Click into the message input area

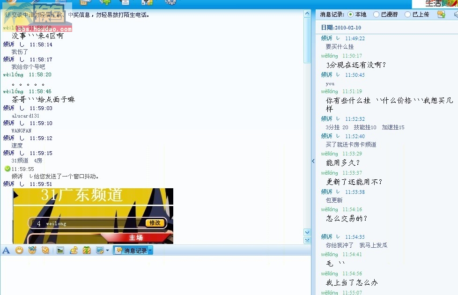click(x=155, y=275)
